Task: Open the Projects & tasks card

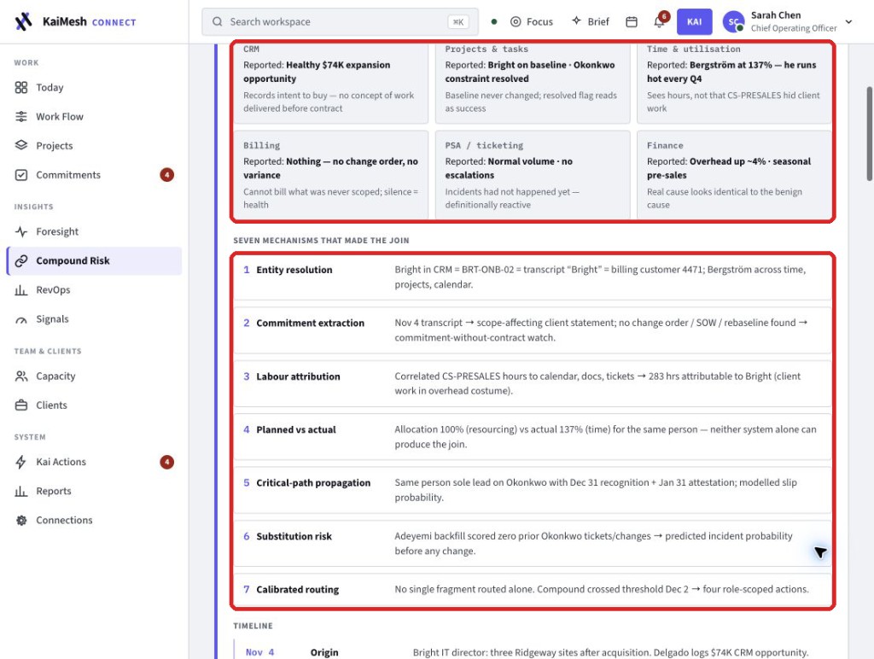Action: point(533,83)
